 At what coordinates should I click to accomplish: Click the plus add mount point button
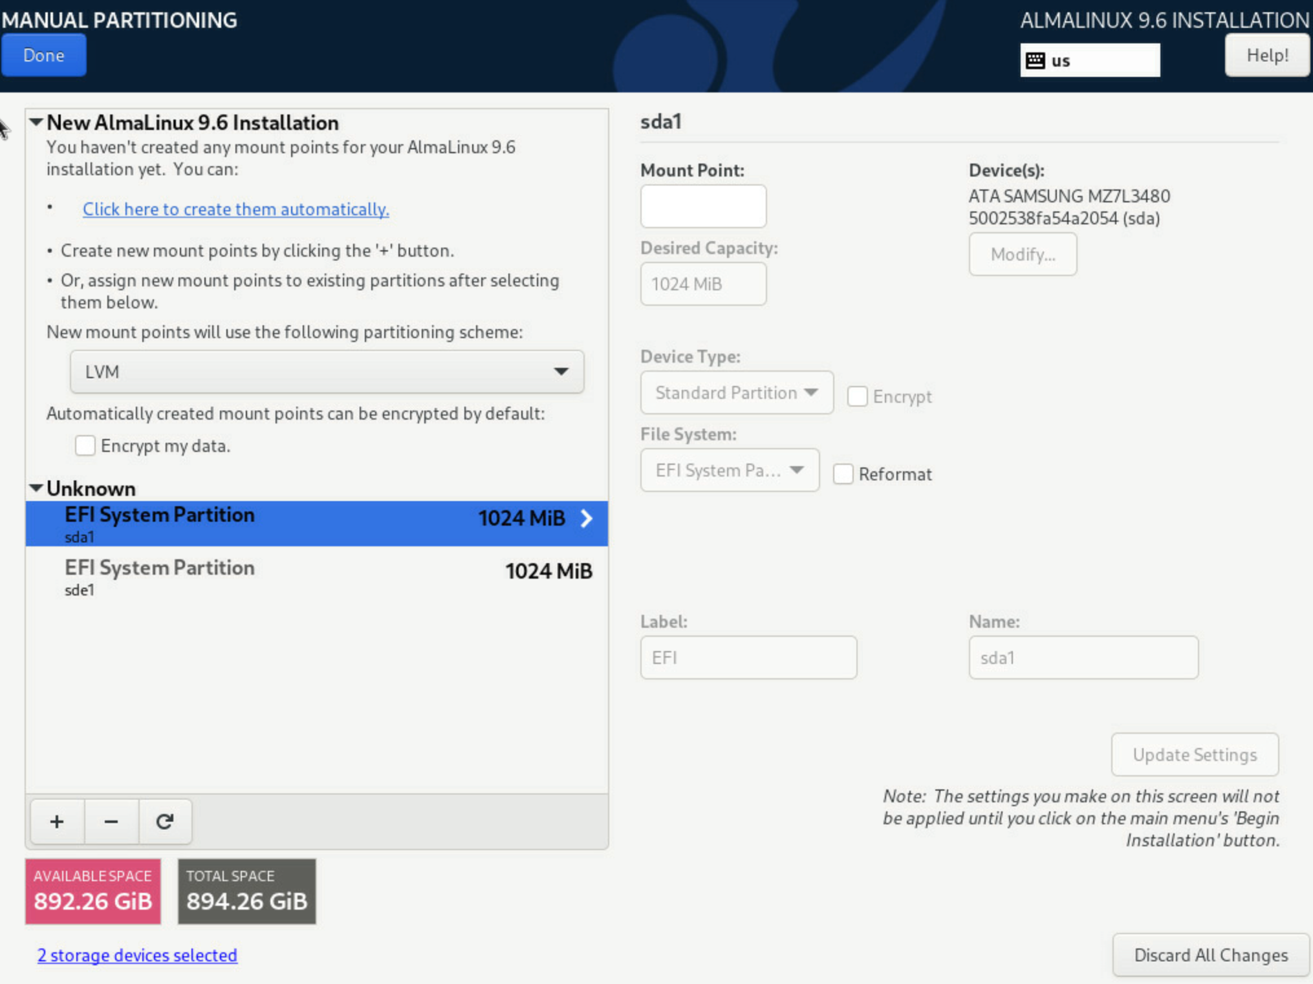coord(57,821)
